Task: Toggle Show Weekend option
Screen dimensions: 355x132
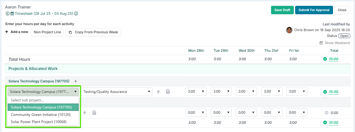Action: [x=335, y=43]
